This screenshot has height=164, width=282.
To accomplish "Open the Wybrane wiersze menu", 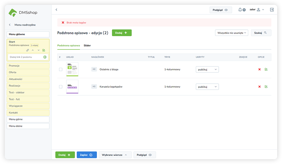I will [x=115, y=155].
